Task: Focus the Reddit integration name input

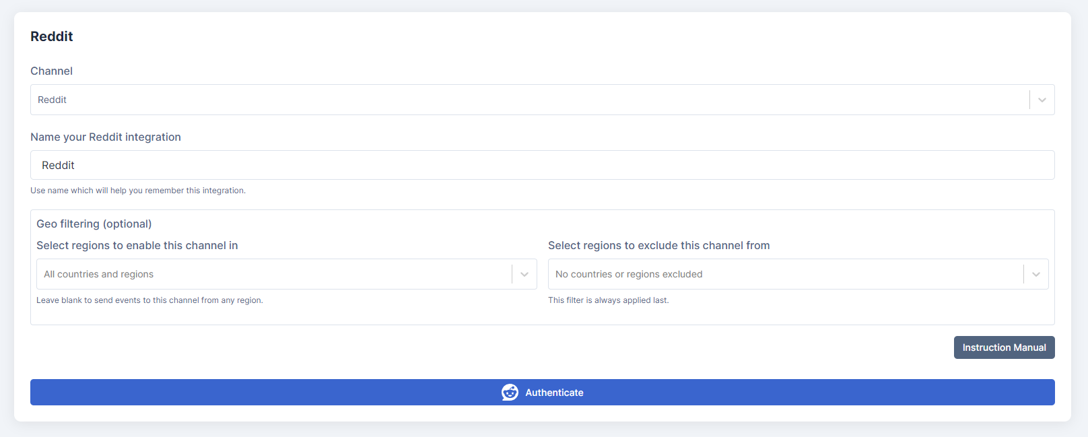Action: click(542, 165)
